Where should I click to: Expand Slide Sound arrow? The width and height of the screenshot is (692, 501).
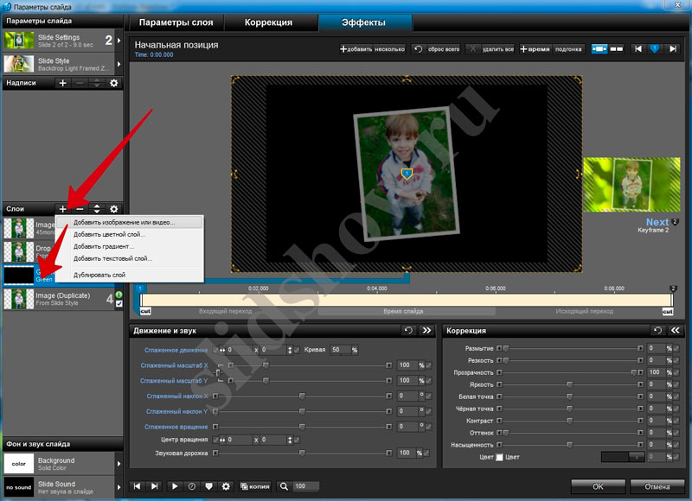point(119,487)
